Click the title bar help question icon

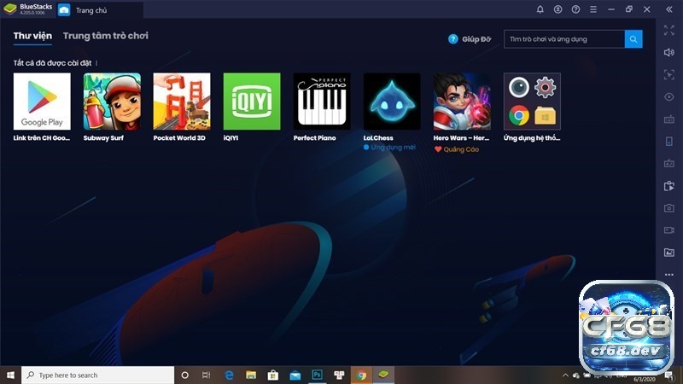tap(575, 9)
